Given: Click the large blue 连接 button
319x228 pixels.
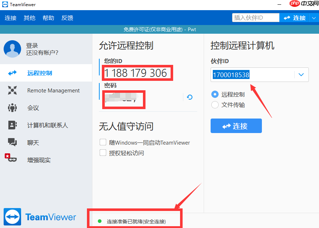Looking at the screenshot, I should 236,126.
